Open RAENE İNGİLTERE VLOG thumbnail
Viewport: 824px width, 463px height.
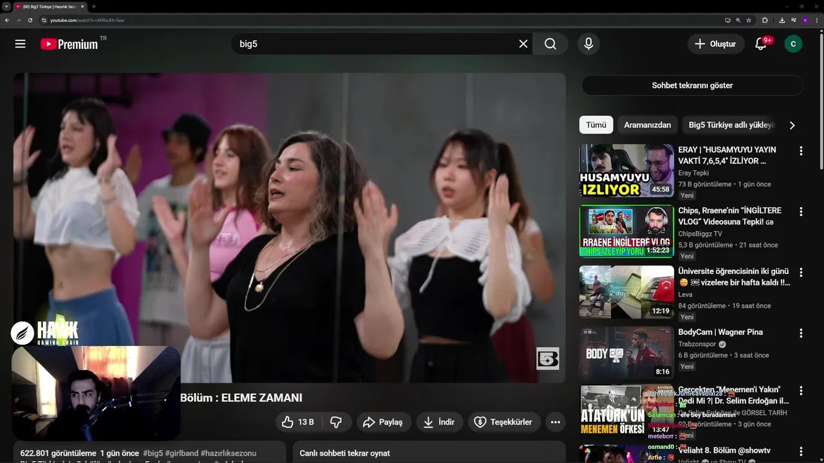coord(626,231)
